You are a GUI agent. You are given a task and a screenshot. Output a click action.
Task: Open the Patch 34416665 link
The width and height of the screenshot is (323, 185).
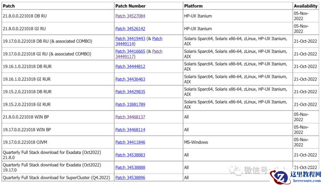tap(130, 51)
